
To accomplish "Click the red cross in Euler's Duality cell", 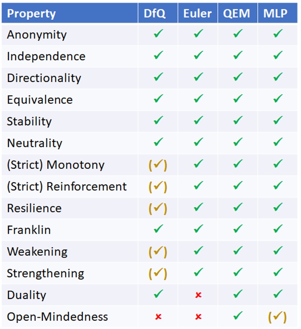I will (x=198, y=295).
